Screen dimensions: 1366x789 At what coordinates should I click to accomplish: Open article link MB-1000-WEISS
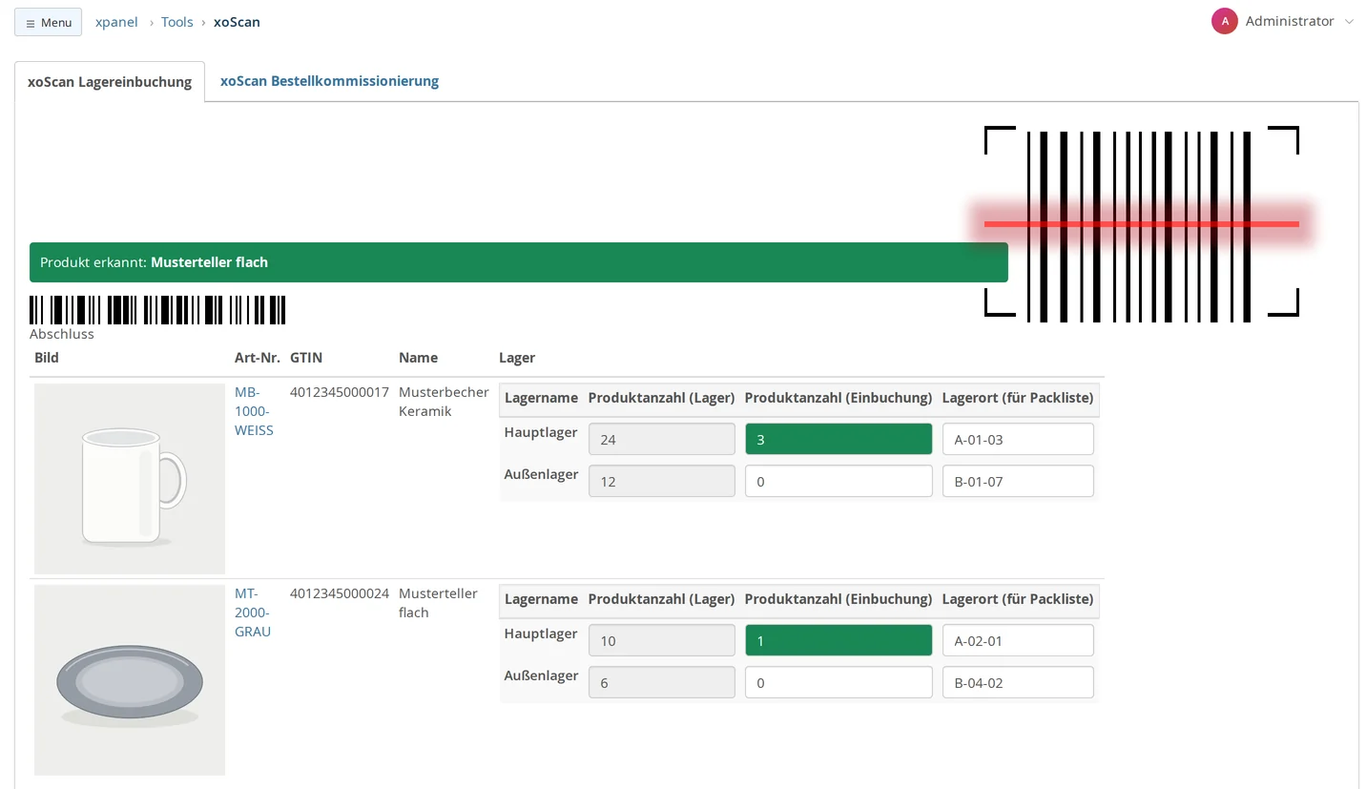tap(254, 411)
